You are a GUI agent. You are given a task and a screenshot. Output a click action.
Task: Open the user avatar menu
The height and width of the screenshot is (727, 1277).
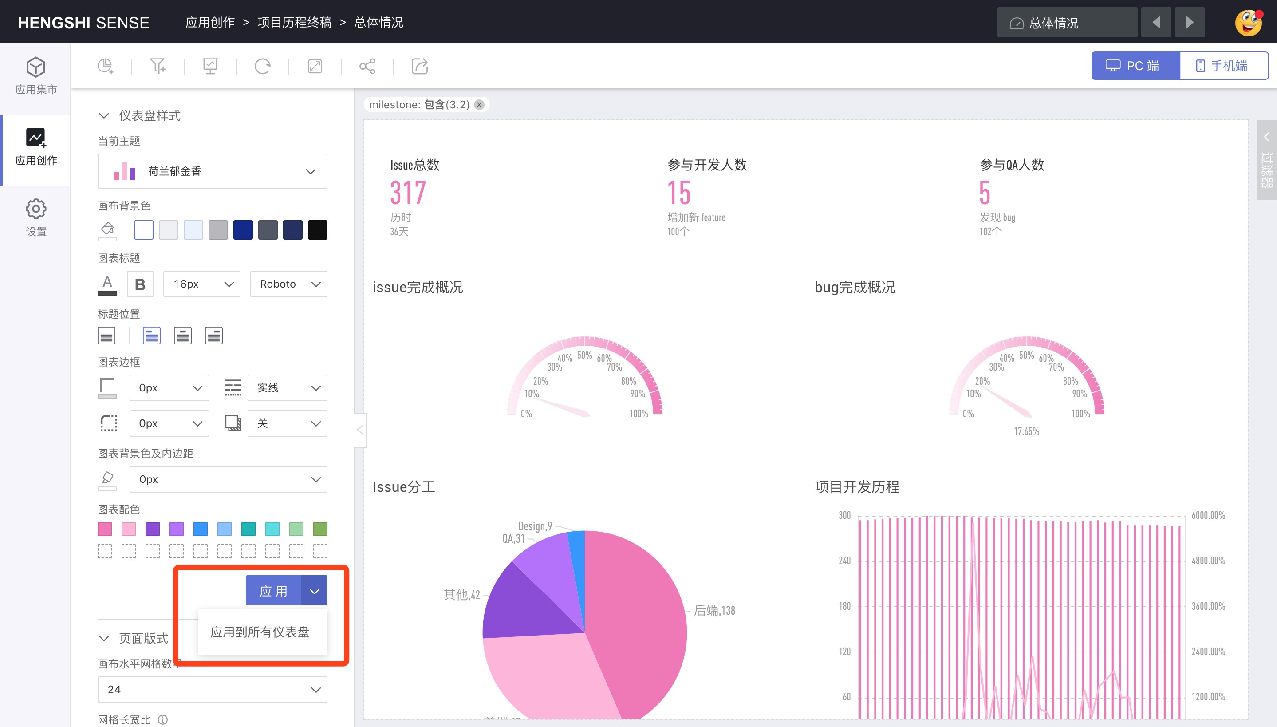[1249, 23]
